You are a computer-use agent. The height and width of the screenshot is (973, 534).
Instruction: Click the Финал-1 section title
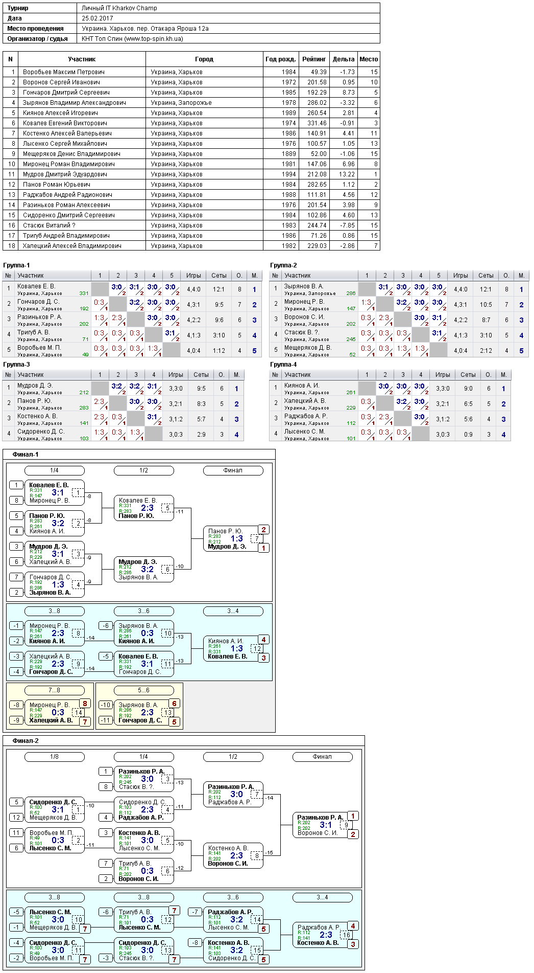pos(26,455)
